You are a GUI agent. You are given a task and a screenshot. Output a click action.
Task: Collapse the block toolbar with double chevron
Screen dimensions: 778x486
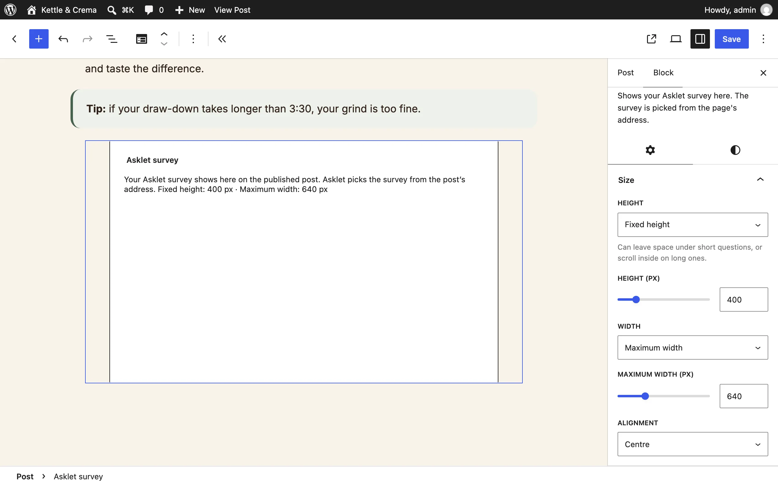pyautogui.click(x=222, y=39)
